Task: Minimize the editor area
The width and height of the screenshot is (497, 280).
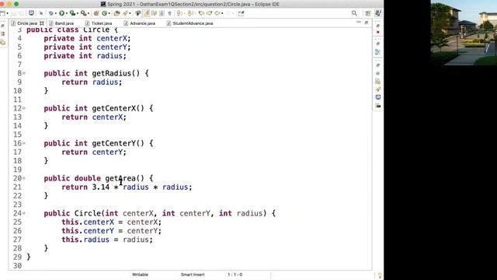Action: (359, 23)
